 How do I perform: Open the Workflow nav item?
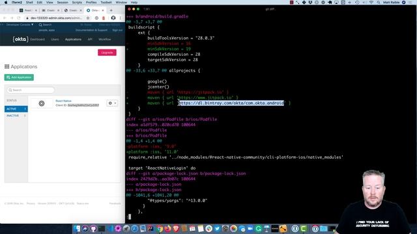click(105, 39)
